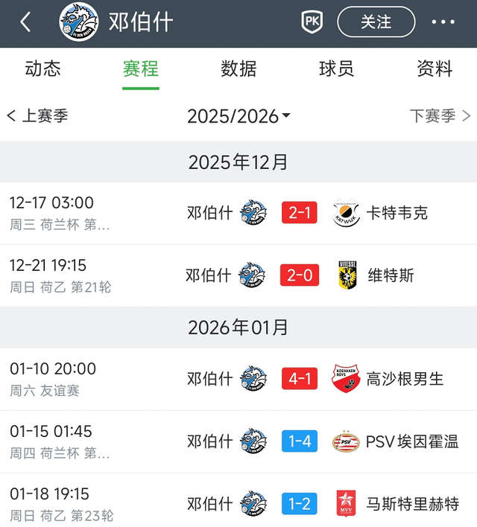Tap the MVV Maastricht team crest
This screenshot has width=477, height=527.
point(346,504)
